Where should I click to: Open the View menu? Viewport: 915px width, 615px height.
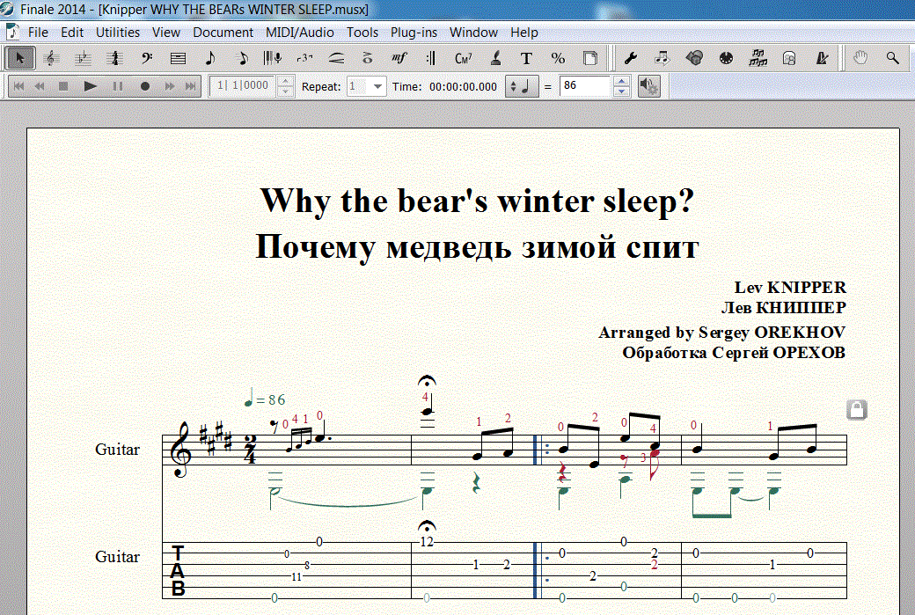[166, 33]
